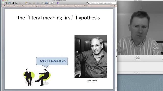The height and width of the screenshot is (91, 163).
Task: Open the search magnifier options dropdown
Action: (88, 3)
